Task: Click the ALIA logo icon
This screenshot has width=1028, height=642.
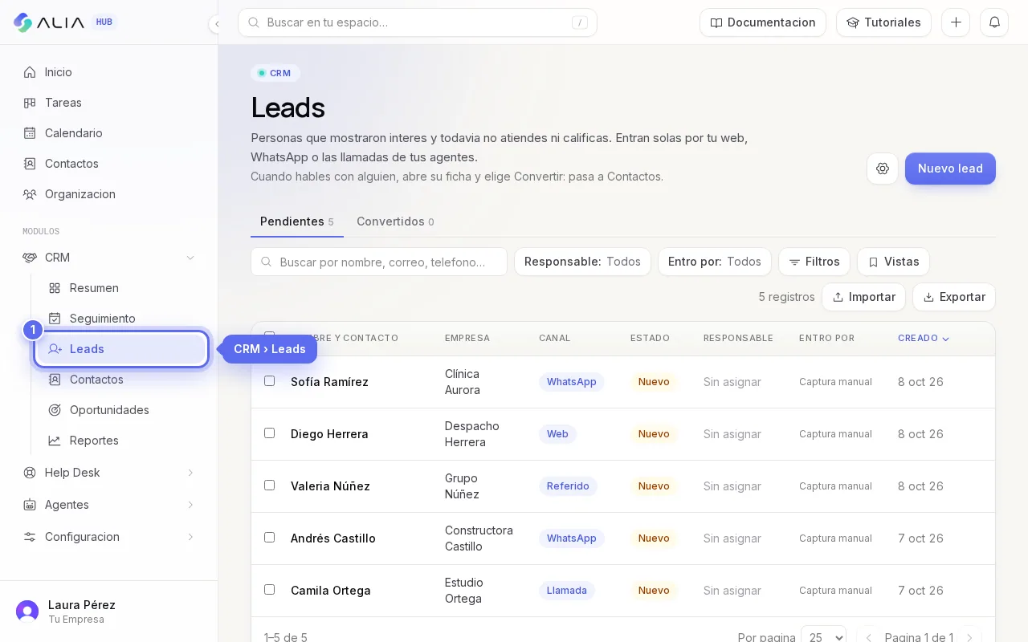Action: click(x=23, y=22)
